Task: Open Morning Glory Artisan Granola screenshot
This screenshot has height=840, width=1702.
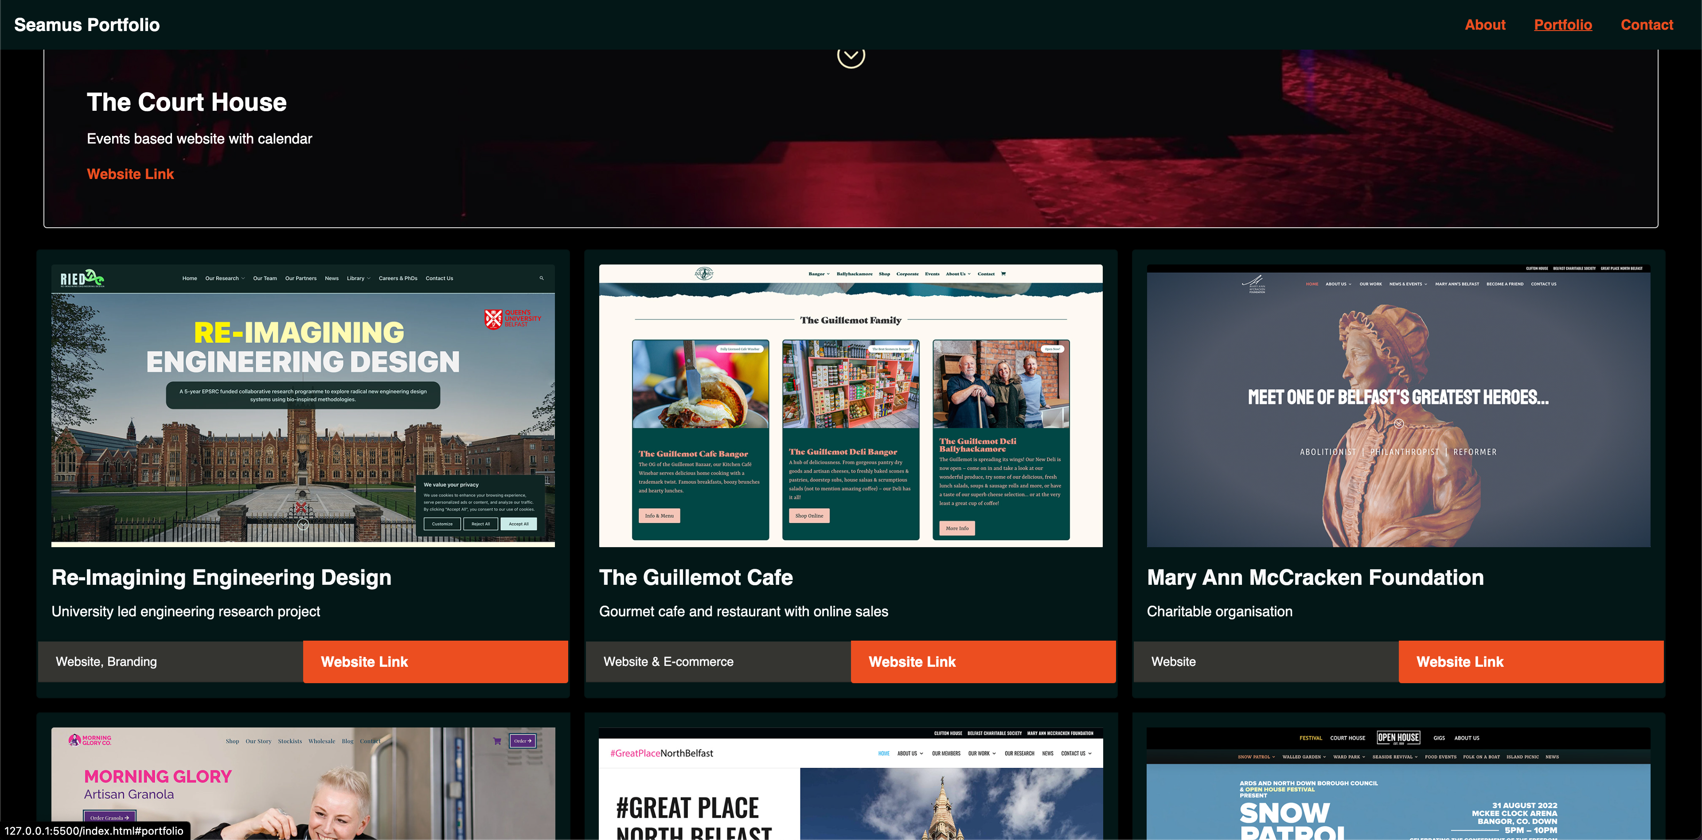Action: [x=303, y=783]
